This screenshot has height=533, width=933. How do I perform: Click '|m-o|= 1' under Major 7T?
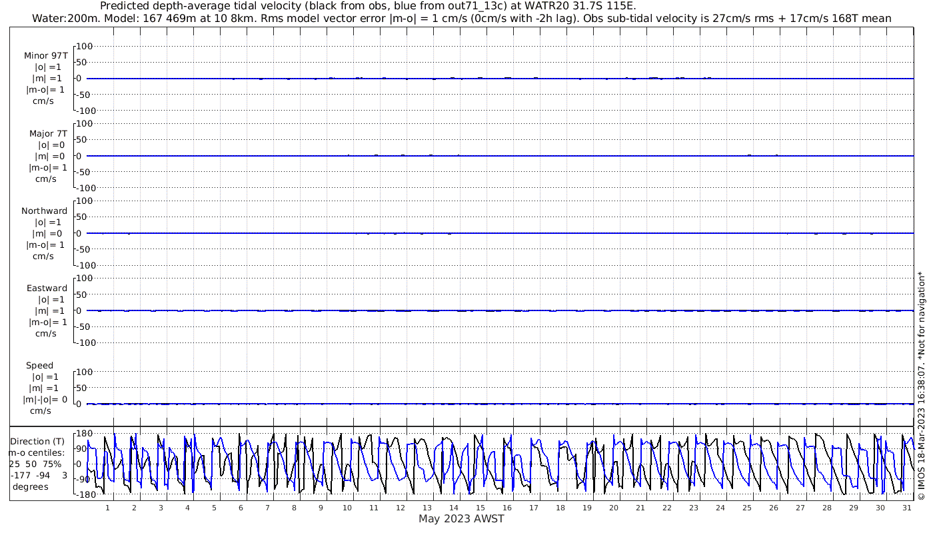tap(48, 167)
